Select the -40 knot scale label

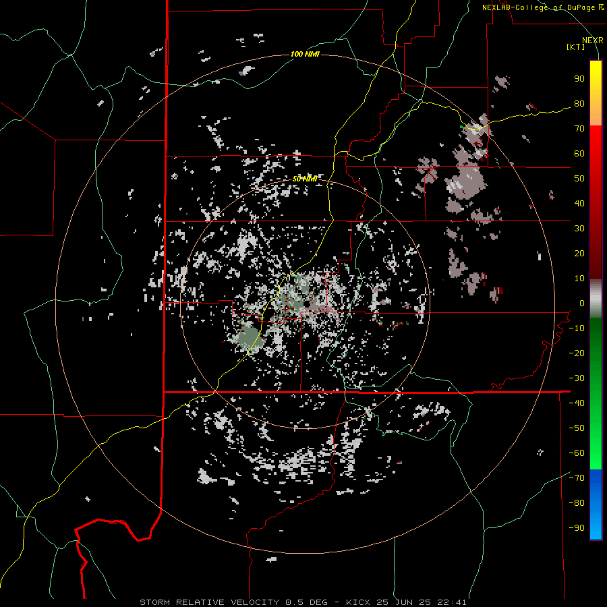(577, 403)
